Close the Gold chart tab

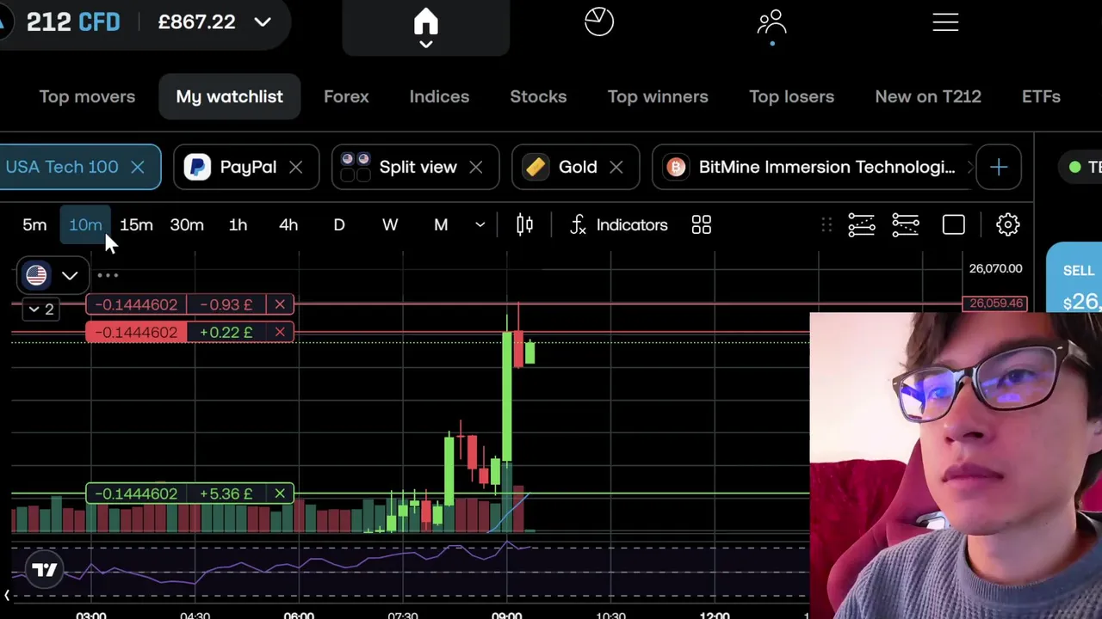pyautogui.click(x=616, y=167)
